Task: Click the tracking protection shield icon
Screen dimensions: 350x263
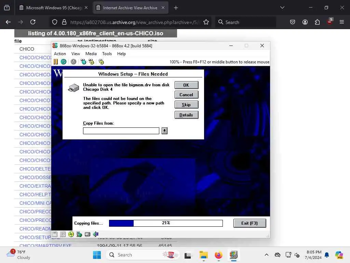Action: [x=55, y=22]
